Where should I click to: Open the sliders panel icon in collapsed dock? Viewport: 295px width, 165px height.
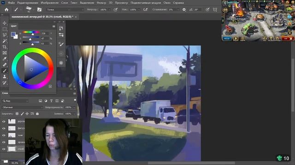61,35
